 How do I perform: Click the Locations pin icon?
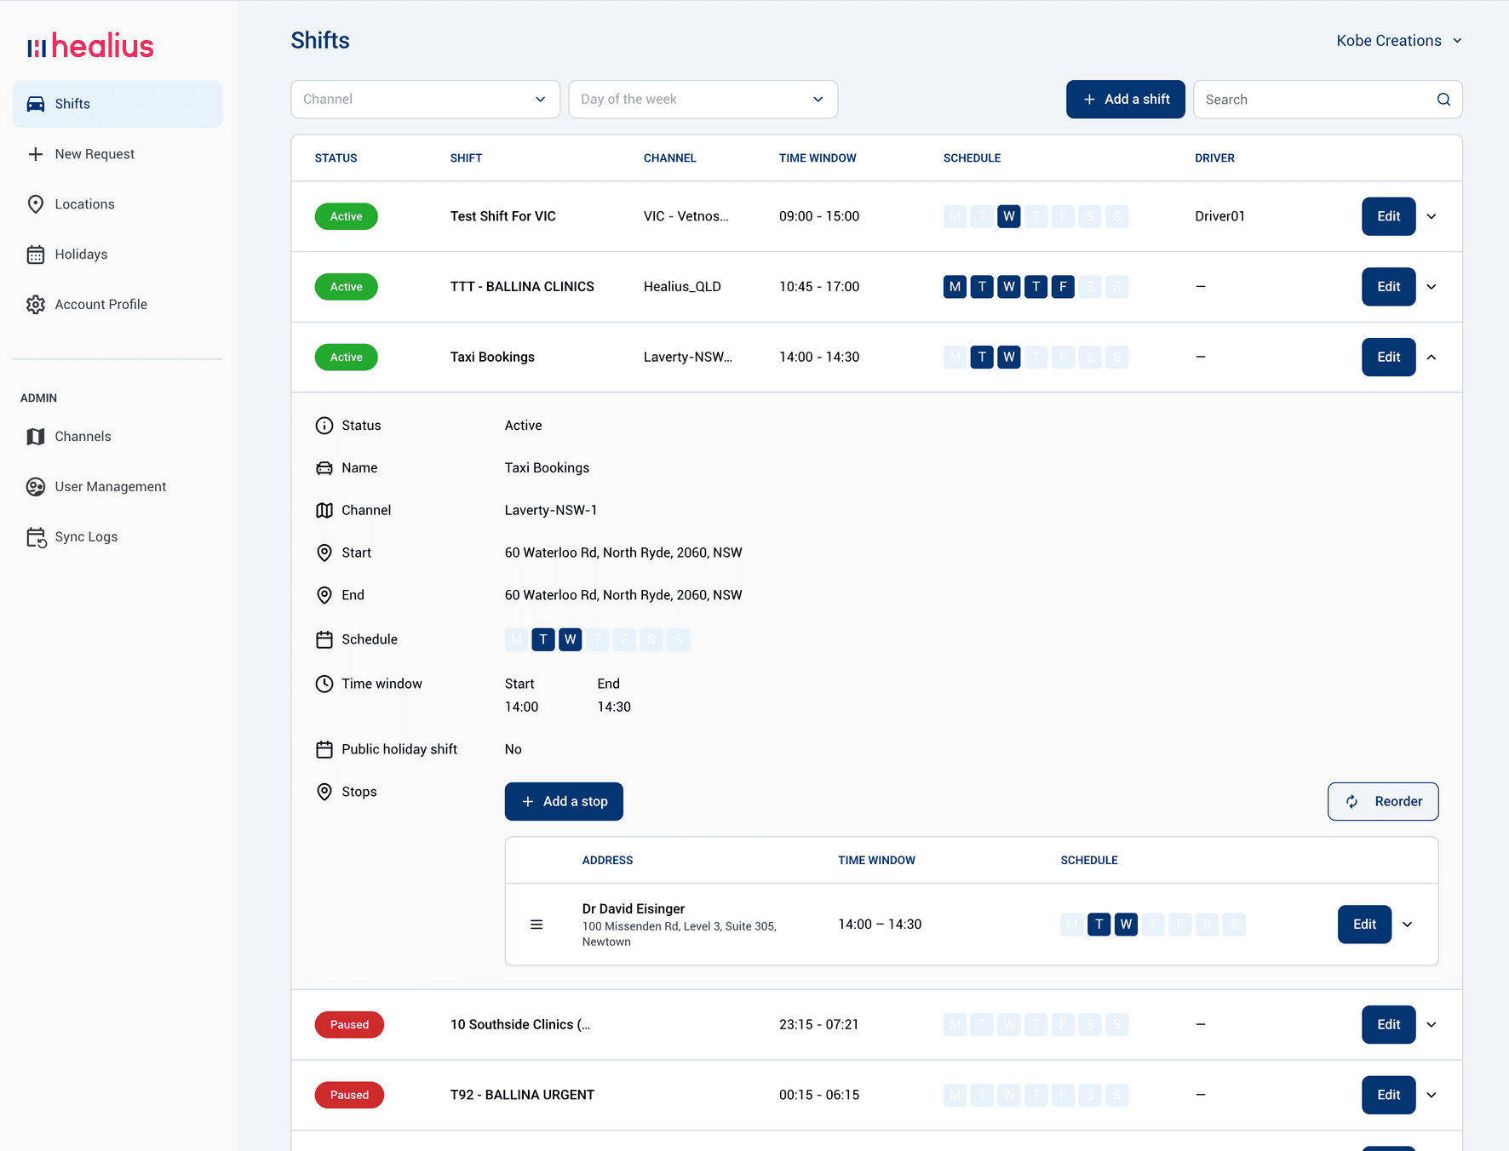[36, 204]
